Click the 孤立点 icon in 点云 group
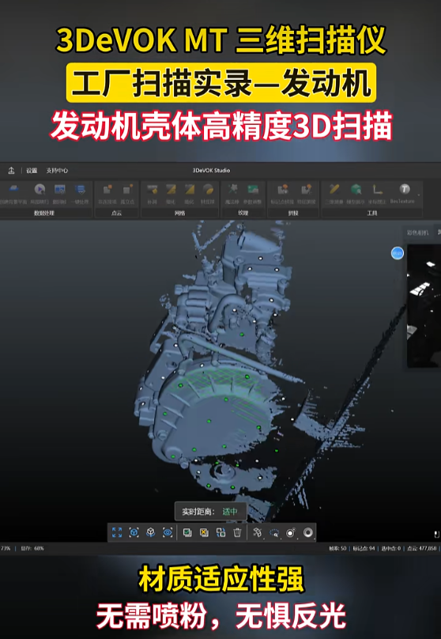This screenshot has width=441, height=639. click(x=127, y=190)
